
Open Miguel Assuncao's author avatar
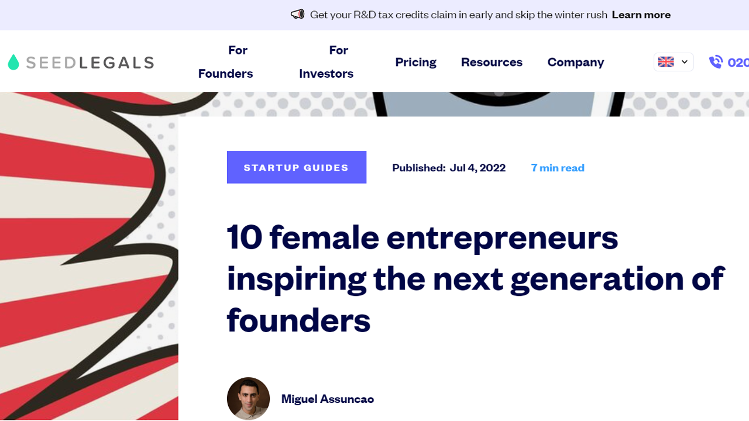pyautogui.click(x=248, y=399)
